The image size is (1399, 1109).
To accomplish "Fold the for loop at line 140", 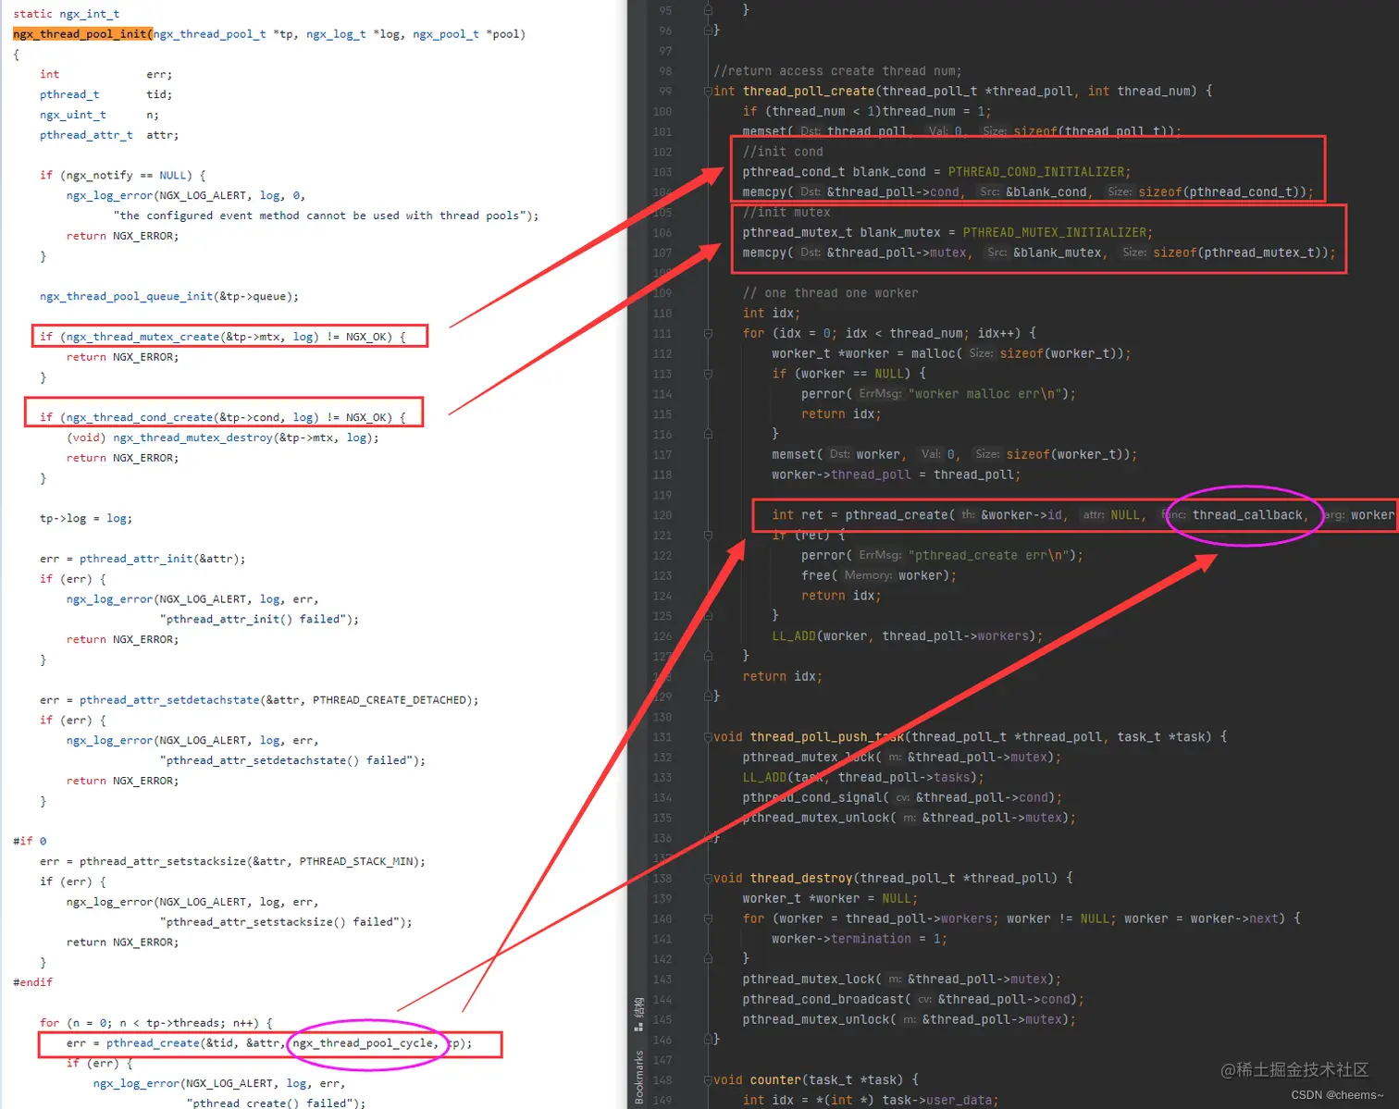I will [x=708, y=918].
